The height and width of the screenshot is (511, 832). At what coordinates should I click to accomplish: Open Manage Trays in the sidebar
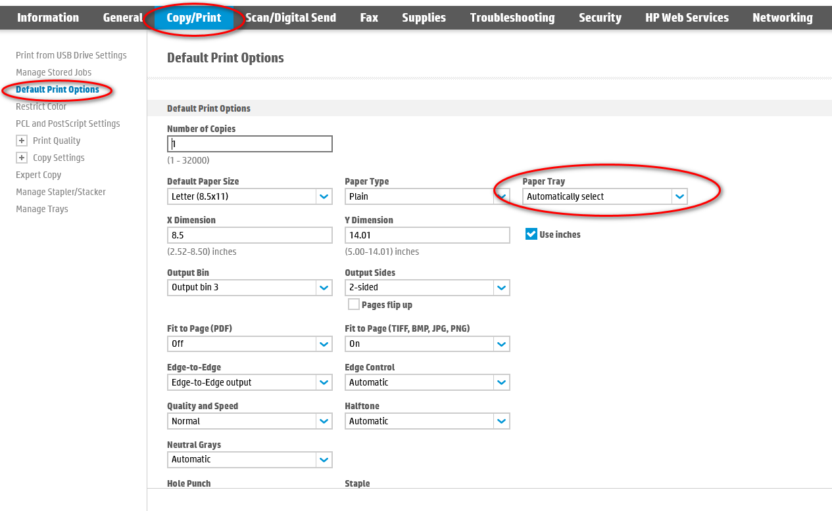(x=42, y=209)
